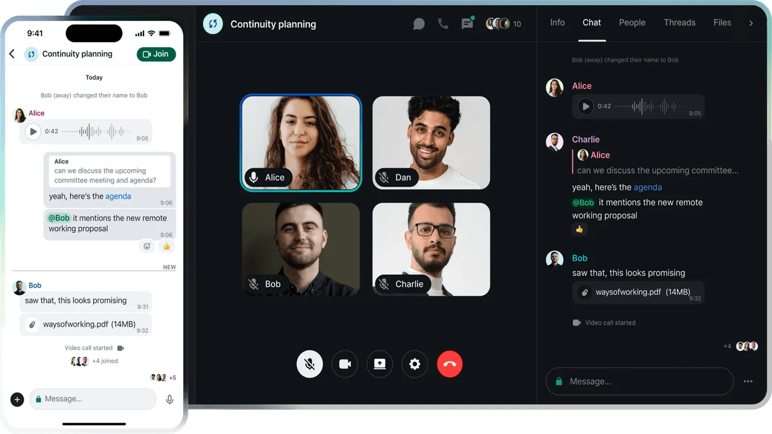This screenshot has height=434, width=772.
Task: Click the phone call icon top bar
Action: click(443, 23)
